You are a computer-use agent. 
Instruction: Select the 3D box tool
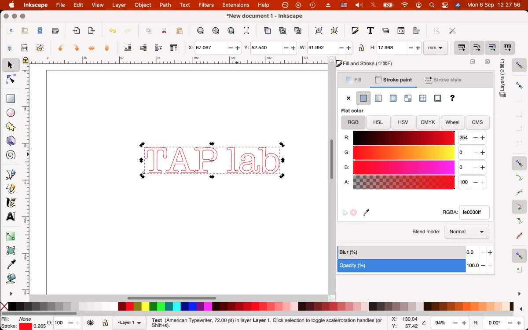pyautogui.click(x=11, y=141)
